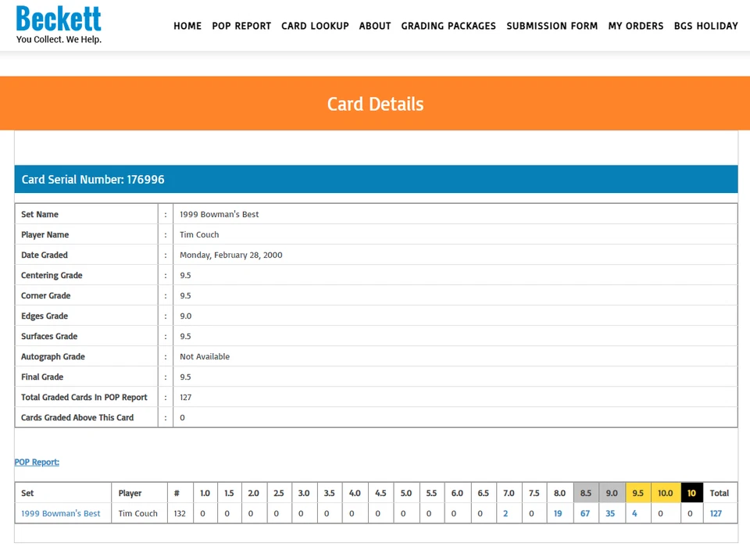Select the yellow 9.5 column header
Screen dimensions: 750x557
[638, 493]
